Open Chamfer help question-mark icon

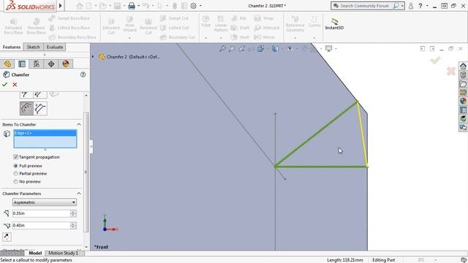point(83,75)
